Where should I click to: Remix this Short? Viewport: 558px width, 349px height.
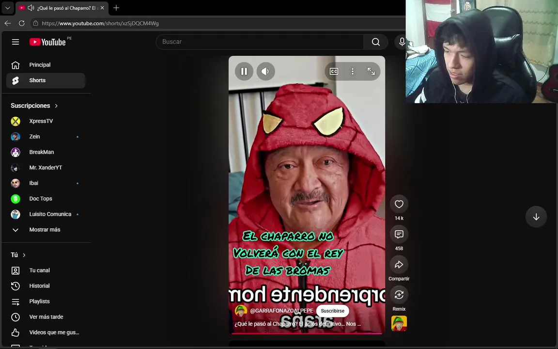(399, 295)
